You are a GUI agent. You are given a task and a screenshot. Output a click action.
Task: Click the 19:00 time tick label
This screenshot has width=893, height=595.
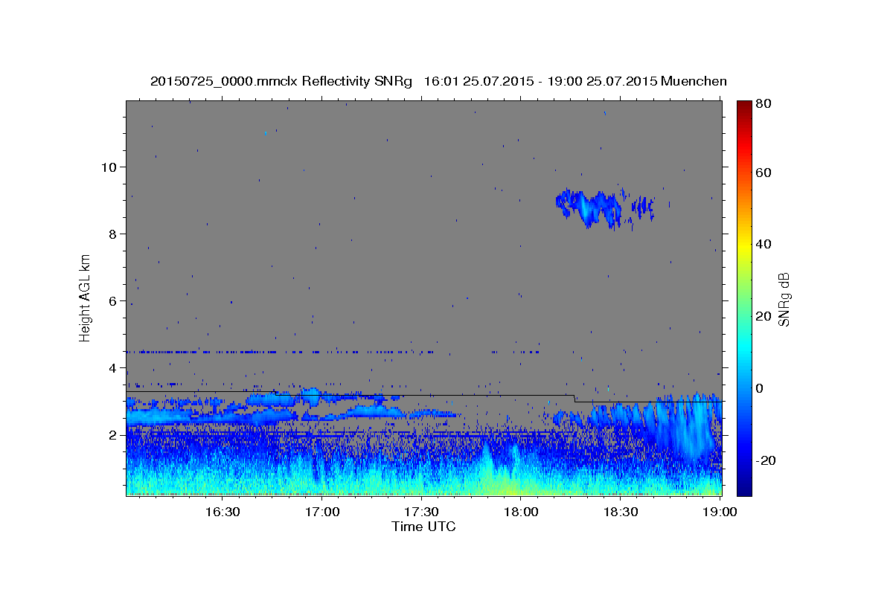point(720,512)
